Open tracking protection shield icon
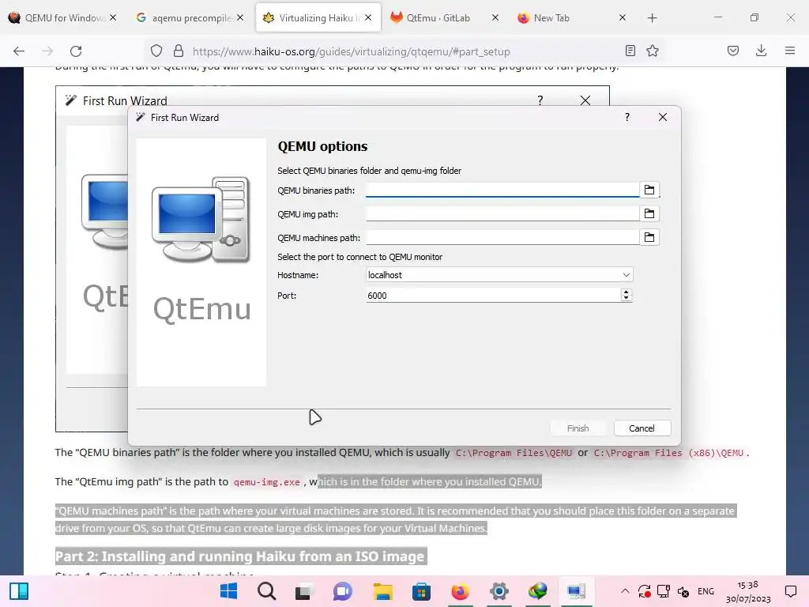The width and height of the screenshot is (809, 607). 156,51
